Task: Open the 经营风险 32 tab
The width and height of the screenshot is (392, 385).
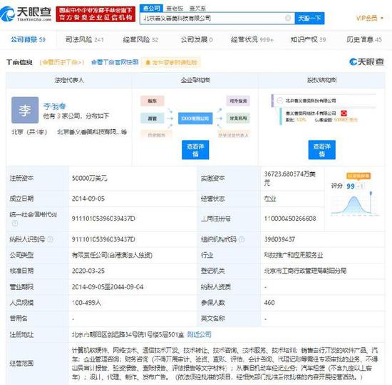Action: pos(140,39)
